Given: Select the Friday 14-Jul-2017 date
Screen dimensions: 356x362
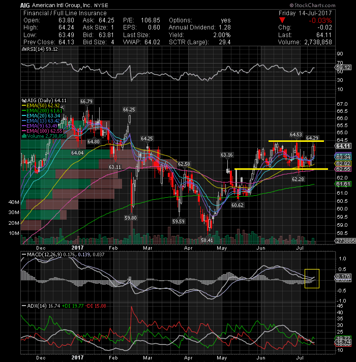Looking at the screenshot, I should [305, 13].
